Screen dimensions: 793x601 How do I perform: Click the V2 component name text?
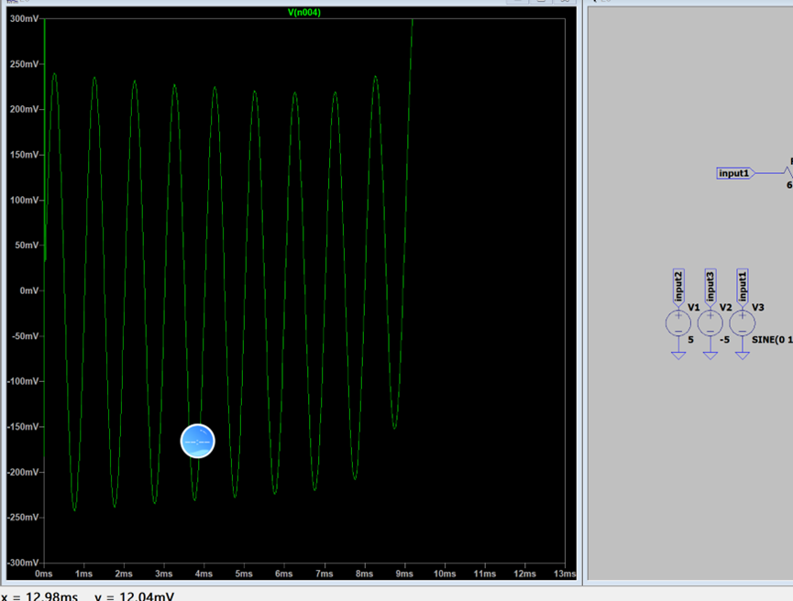pos(726,307)
